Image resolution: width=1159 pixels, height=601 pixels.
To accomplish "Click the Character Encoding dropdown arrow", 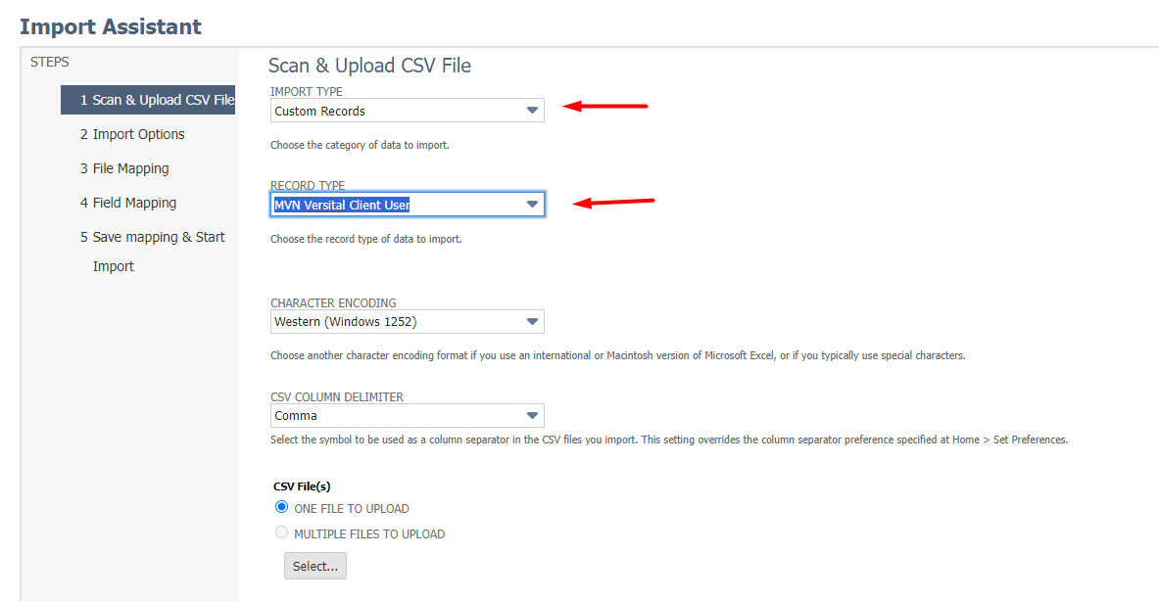I will [x=532, y=322].
